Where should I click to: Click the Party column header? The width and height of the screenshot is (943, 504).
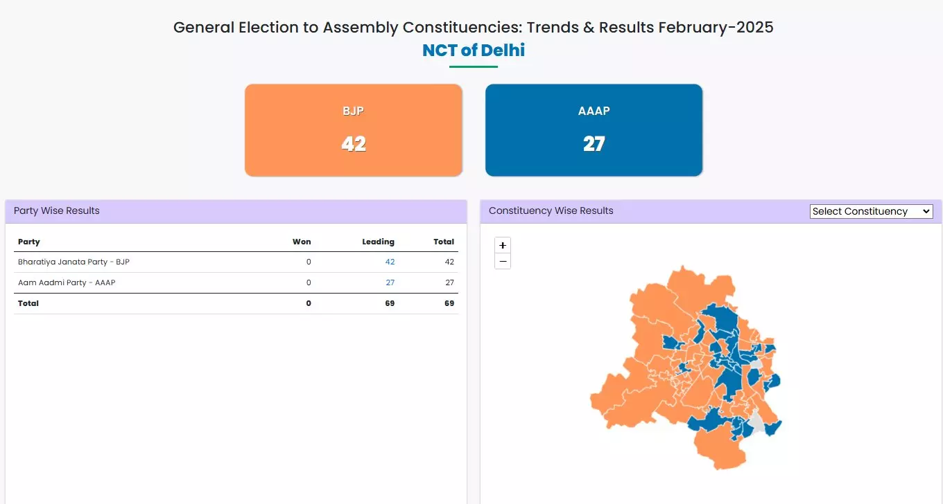tap(29, 242)
